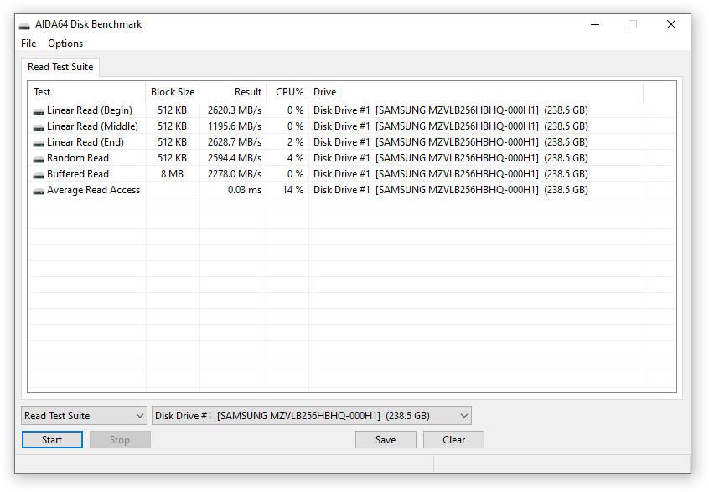Click the Linear Read (Begin) disk icon
Image resolution: width=709 pixels, height=492 pixels.
point(39,111)
